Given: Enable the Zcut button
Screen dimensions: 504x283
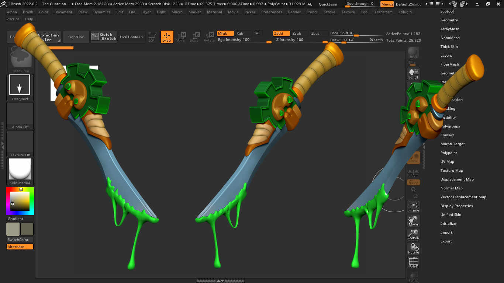Looking at the screenshot, I should click(318, 33).
